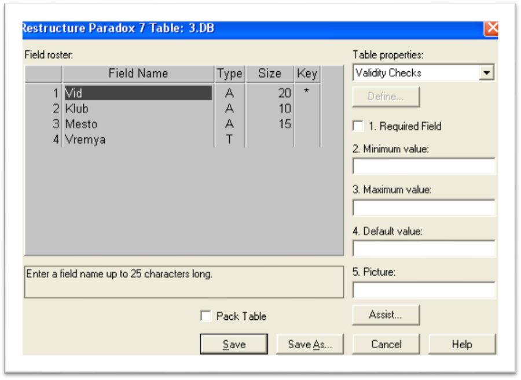Click the Key cell of Klub row
The image size is (521, 380).
click(x=307, y=109)
